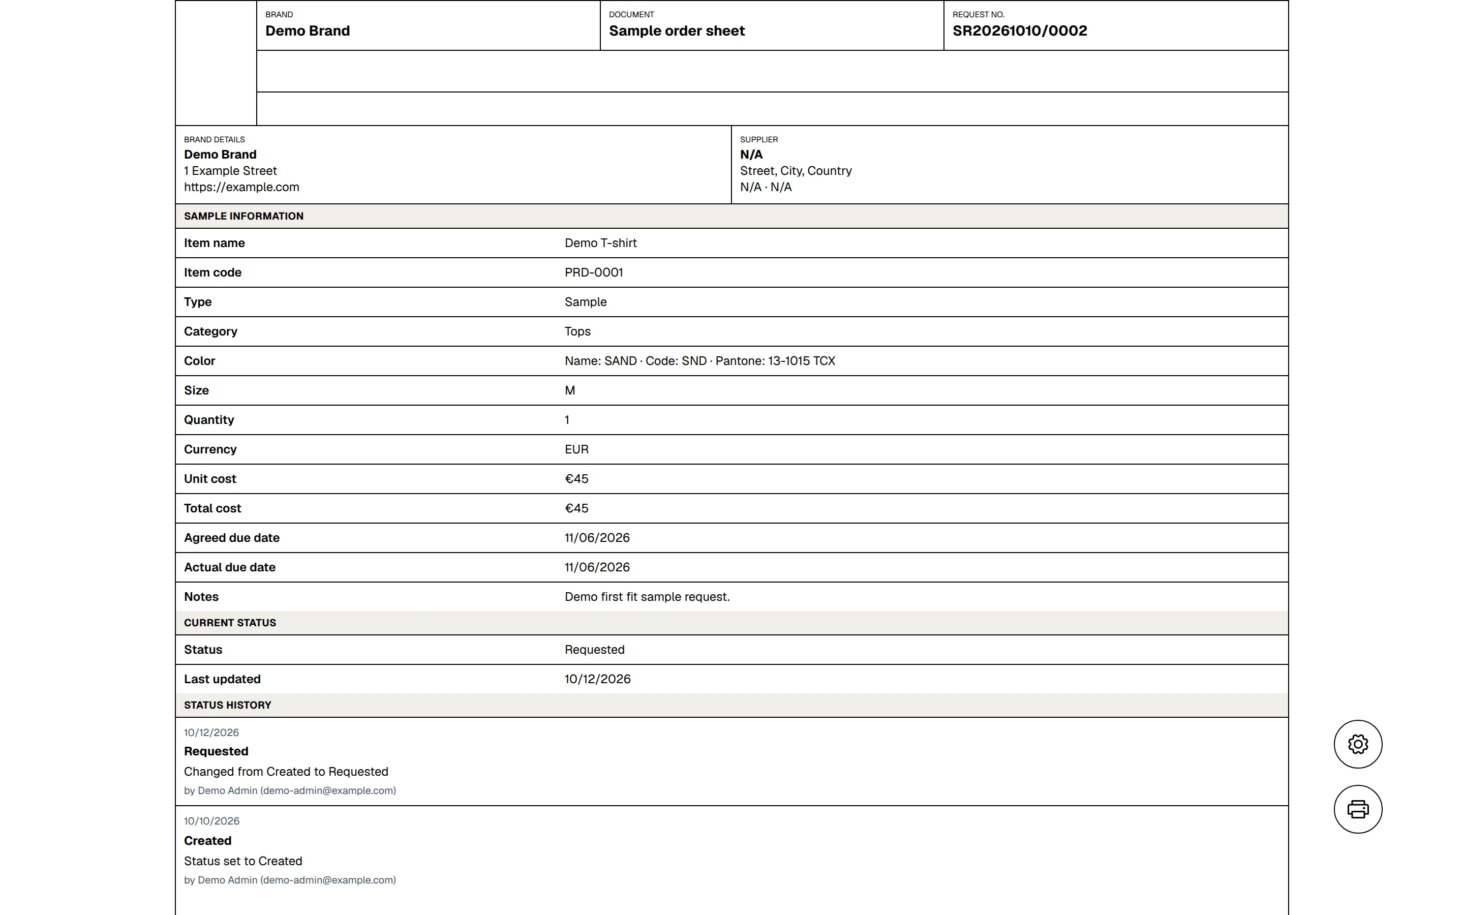Click the 'Sample order sheet' document title
The image size is (1464, 915).
point(677,31)
